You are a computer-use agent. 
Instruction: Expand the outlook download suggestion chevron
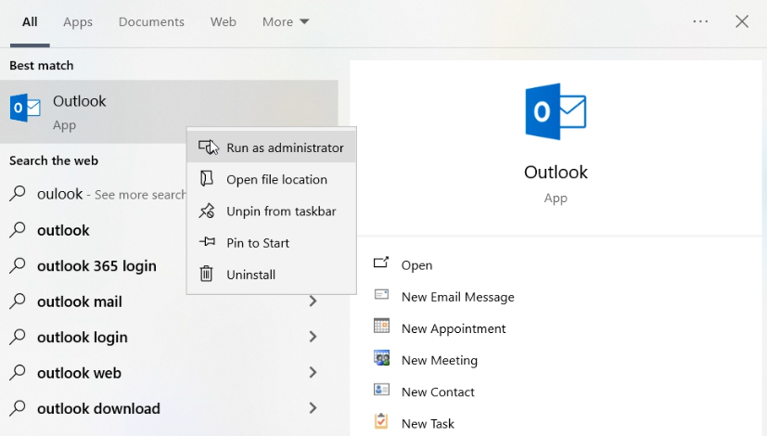(x=313, y=408)
